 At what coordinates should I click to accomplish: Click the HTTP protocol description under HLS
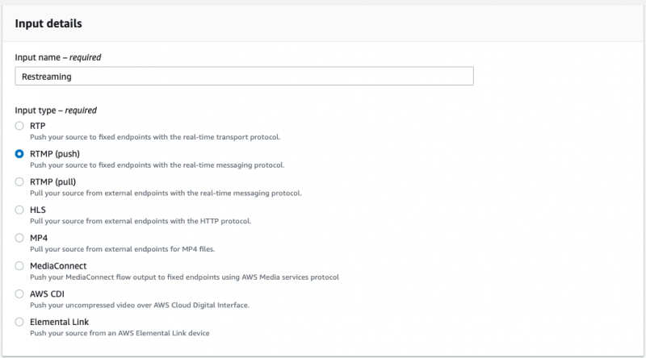(x=141, y=221)
